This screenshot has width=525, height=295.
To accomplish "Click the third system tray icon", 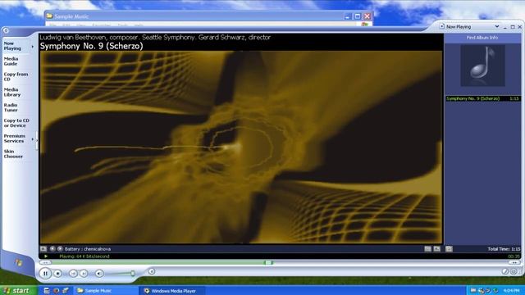I will 488,290.
